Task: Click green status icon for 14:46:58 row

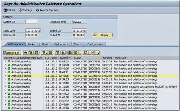Action: click(9, 97)
